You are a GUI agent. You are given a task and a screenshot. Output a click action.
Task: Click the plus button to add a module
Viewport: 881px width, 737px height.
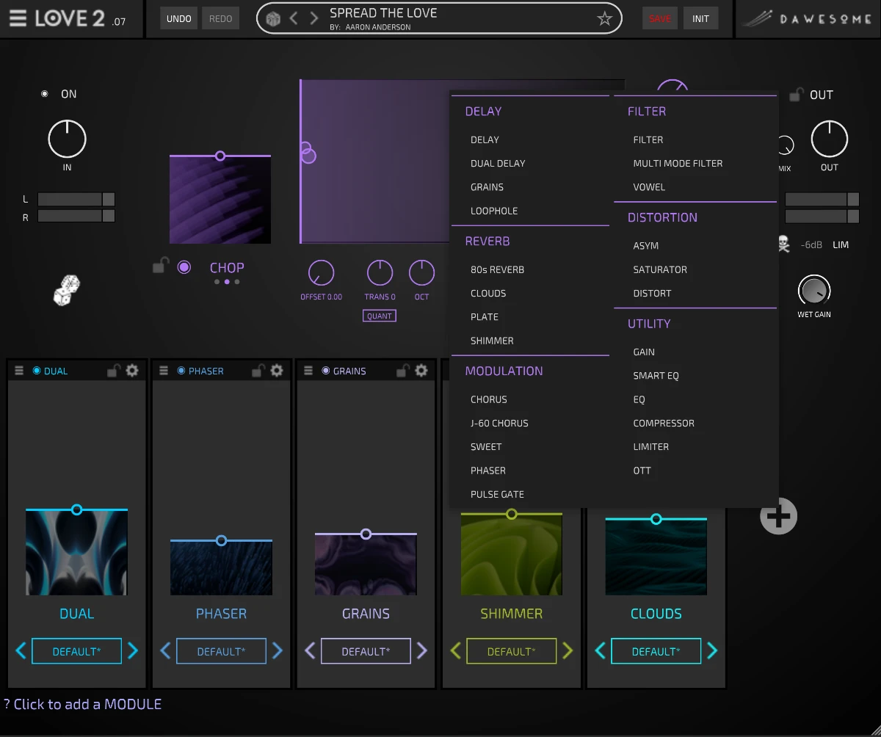(778, 516)
